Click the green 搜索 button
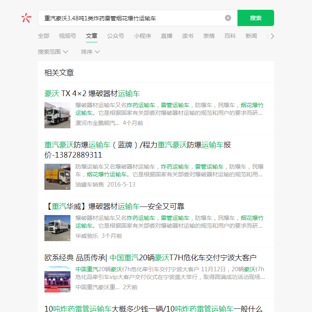The height and width of the screenshot is (312, 312). [256, 18]
